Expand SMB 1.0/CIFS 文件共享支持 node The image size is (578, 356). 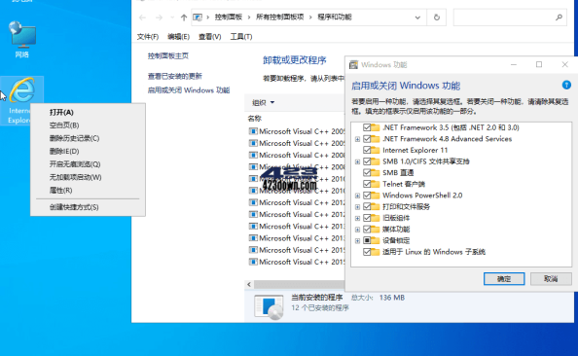pos(357,161)
